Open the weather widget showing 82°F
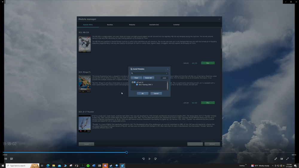The width and height of the screenshot is (299, 168). coord(260,166)
